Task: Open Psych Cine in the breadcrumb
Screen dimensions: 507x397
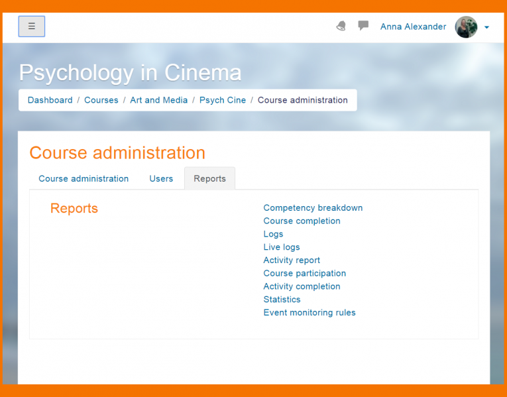Action: point(223,100)
